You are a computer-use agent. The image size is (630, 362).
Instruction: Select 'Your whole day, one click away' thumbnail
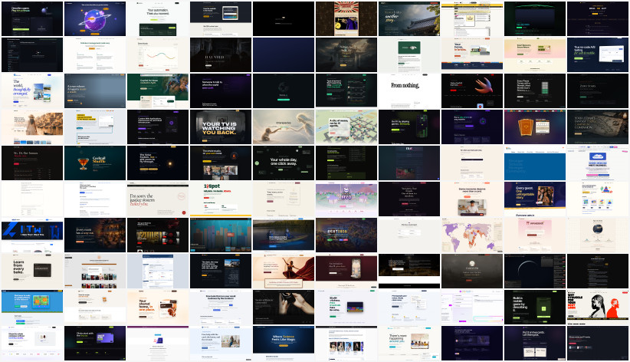click(284, 163)
